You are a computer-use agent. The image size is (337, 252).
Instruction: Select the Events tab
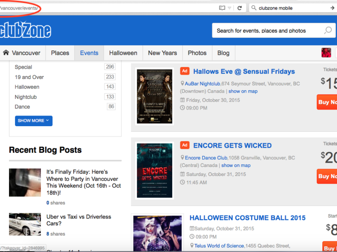click(x=89, y=53)
